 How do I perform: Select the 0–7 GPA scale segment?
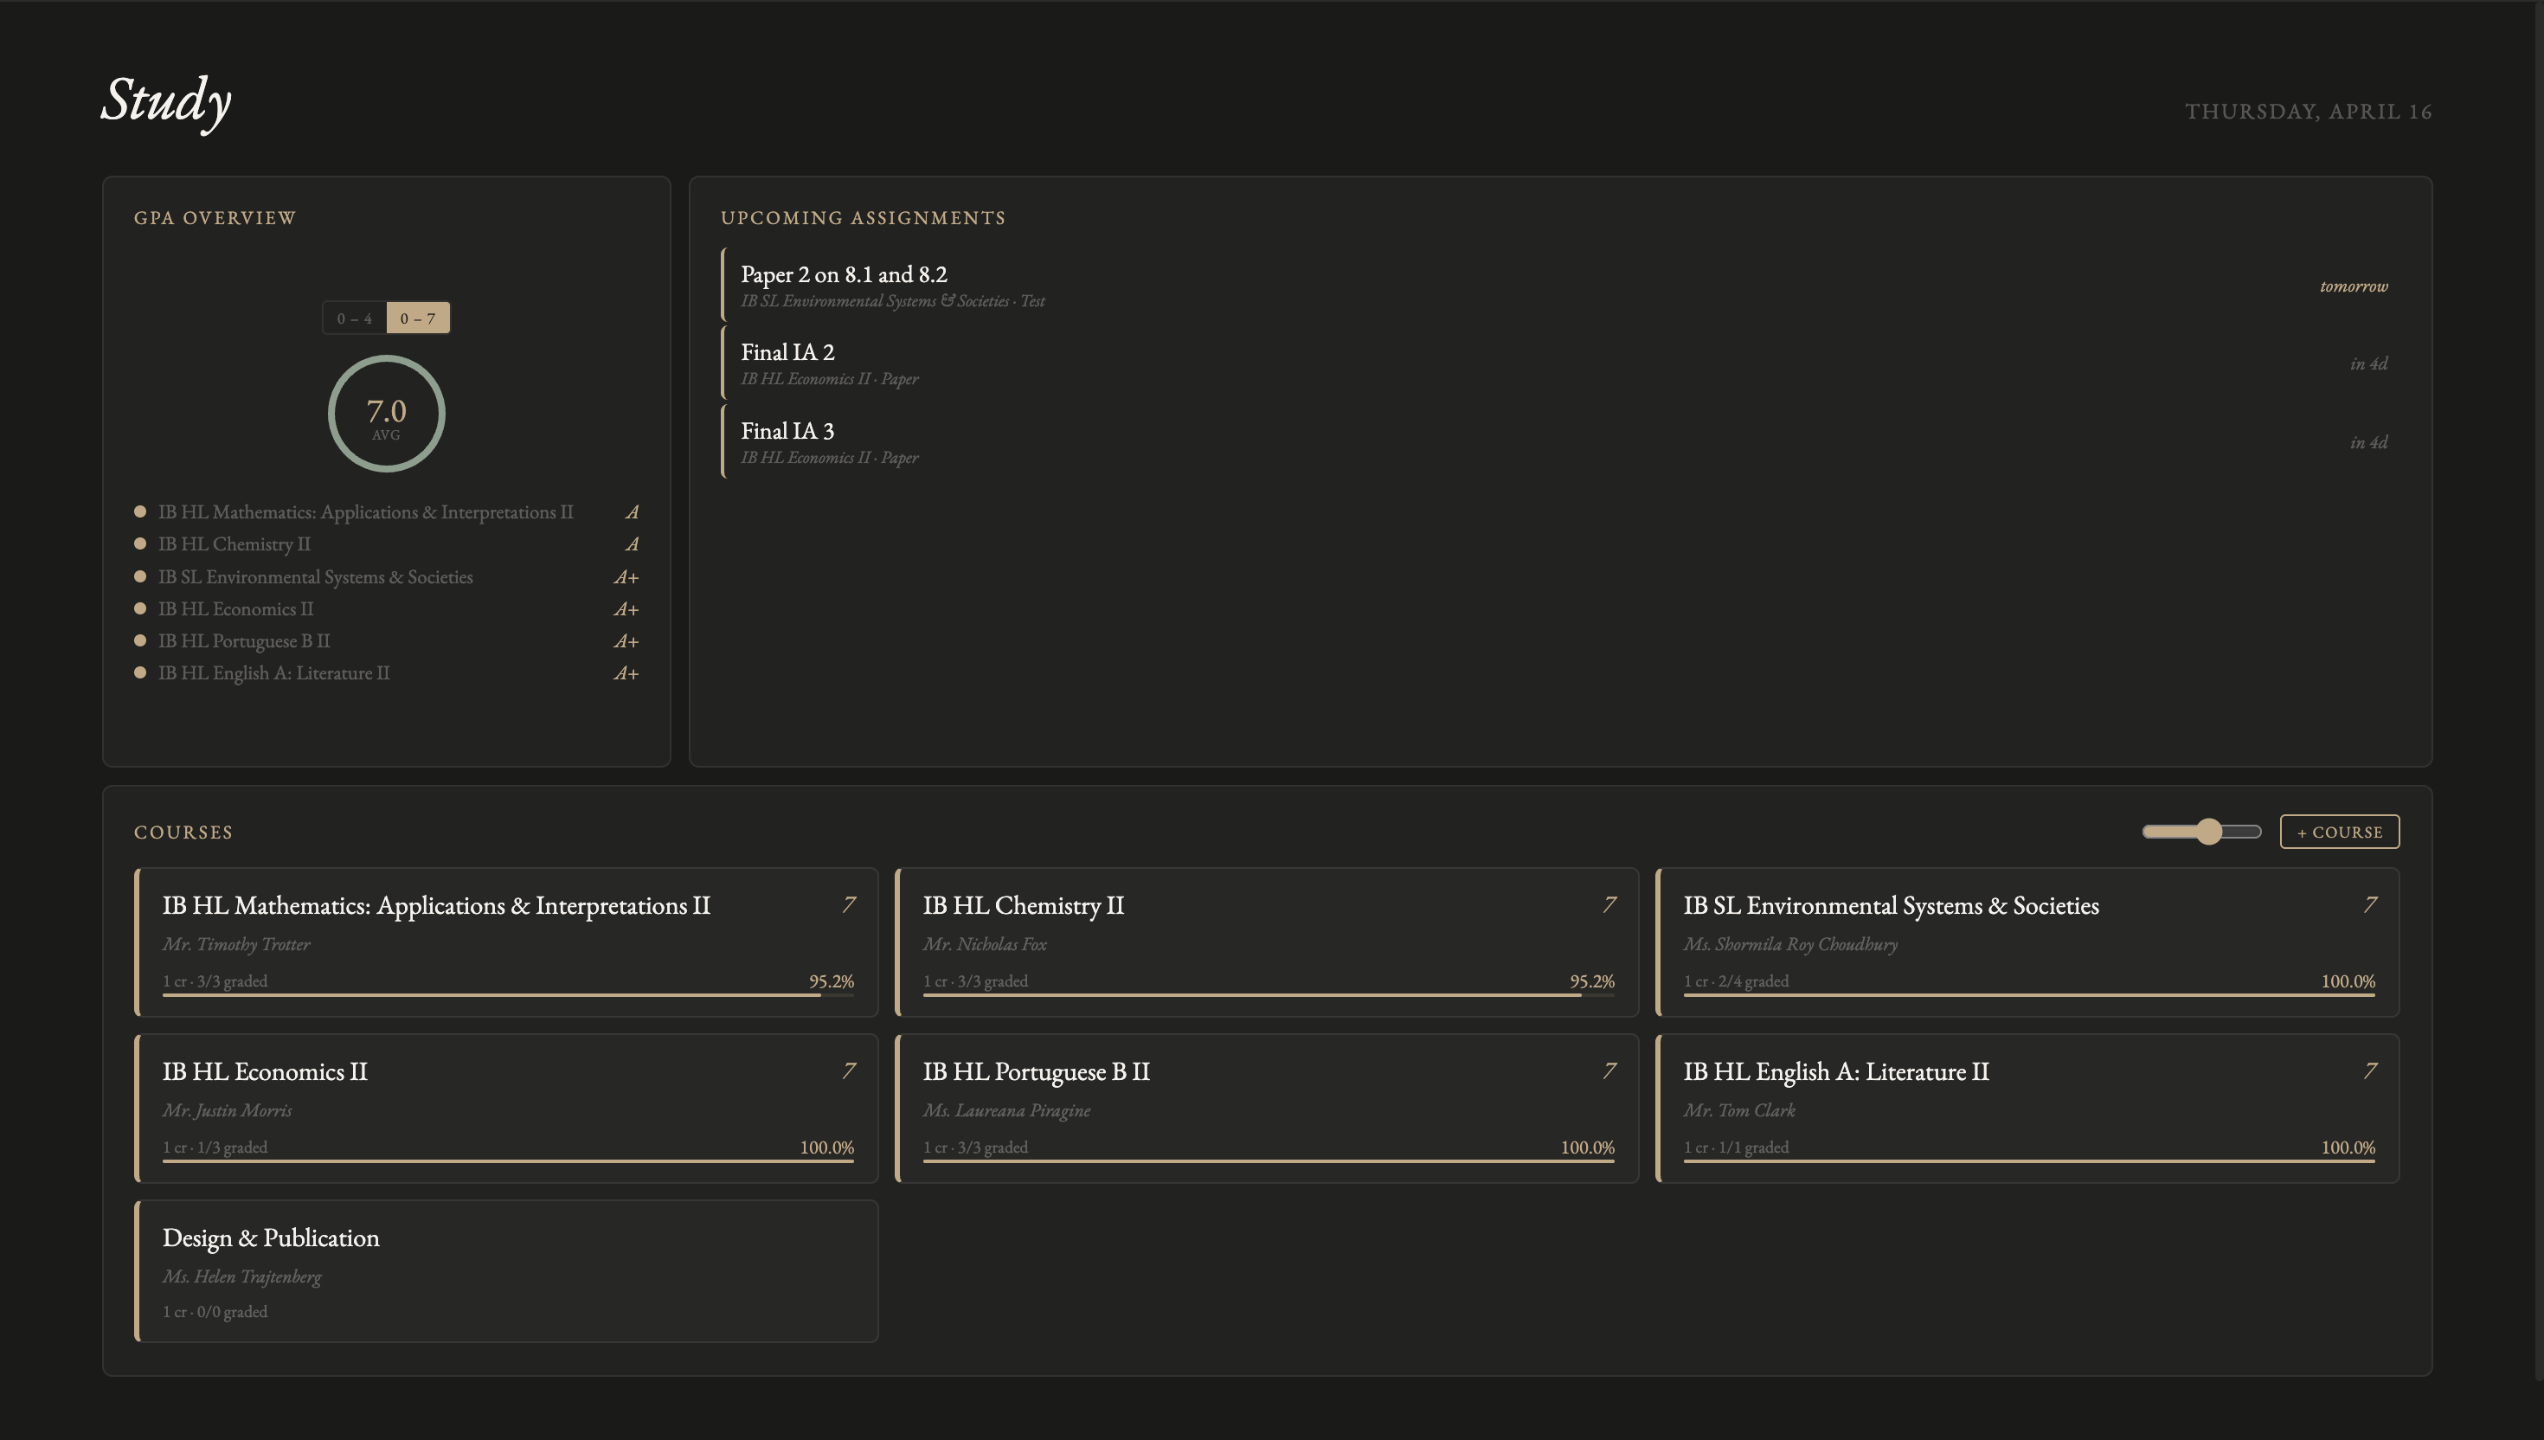(418, 318)
